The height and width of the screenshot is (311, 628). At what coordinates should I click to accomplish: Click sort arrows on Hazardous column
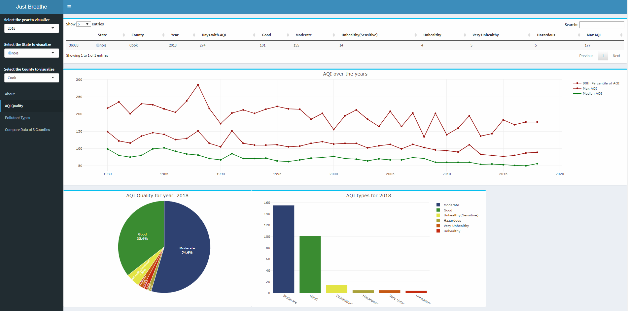(x=579, y=35)
